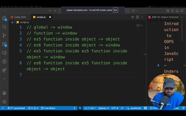
Task: Open the notifications bell in status bar
Action: pos(183,108)
